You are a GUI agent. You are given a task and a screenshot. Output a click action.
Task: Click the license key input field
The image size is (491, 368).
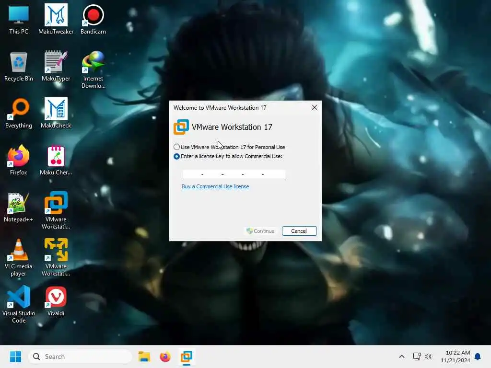click(x=234, y=174)
